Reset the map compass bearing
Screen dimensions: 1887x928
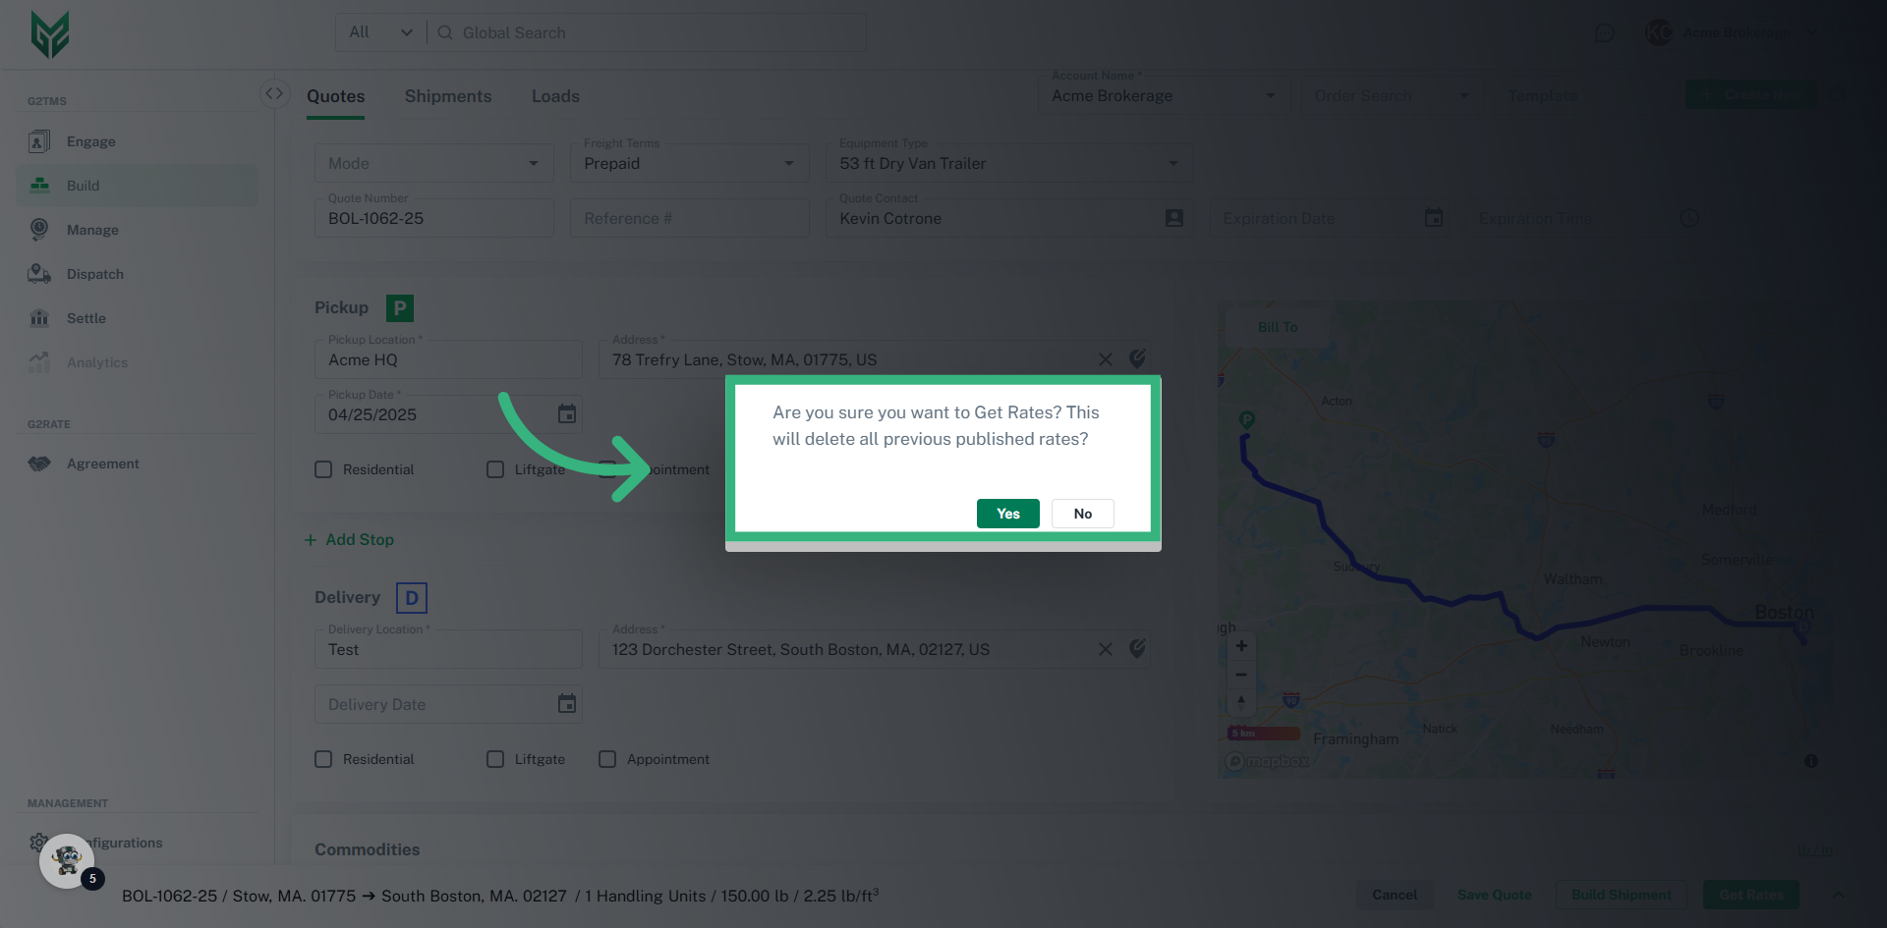pyautogui.click(x=1241, y=701)
